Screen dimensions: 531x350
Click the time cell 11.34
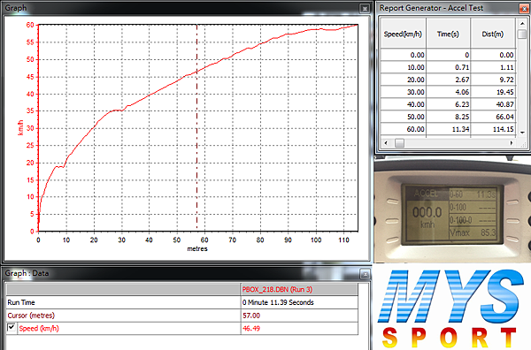pyautogui.click(x=448, y=129)
